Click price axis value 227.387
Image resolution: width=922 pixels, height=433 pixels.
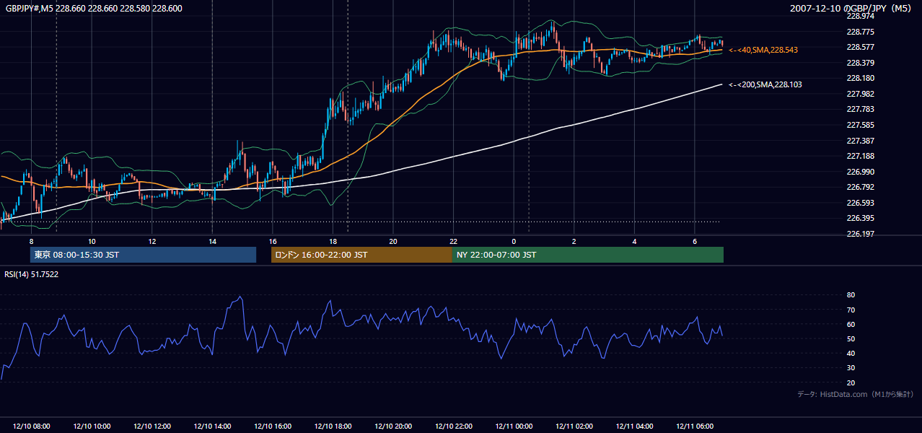[861, 141]
